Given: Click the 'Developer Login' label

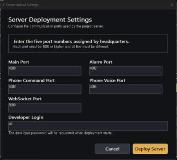Looking at the screenshot, I should tap(26, 117).
